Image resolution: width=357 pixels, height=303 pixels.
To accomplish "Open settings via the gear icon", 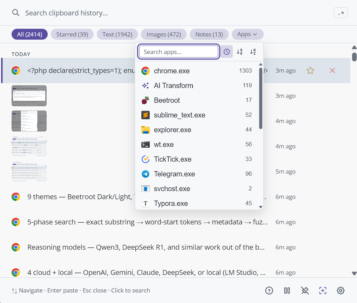I will (341, 290).
